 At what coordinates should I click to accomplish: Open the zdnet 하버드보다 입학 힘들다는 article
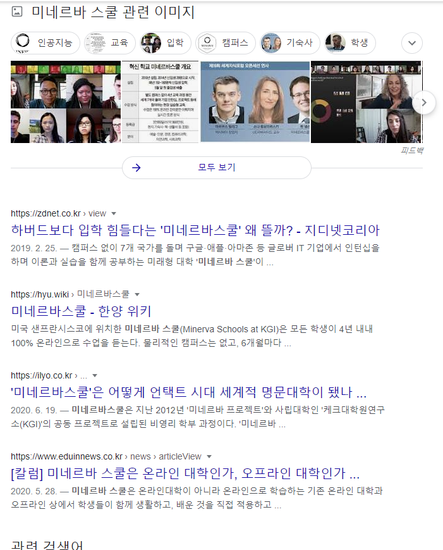tap(195, 230)
